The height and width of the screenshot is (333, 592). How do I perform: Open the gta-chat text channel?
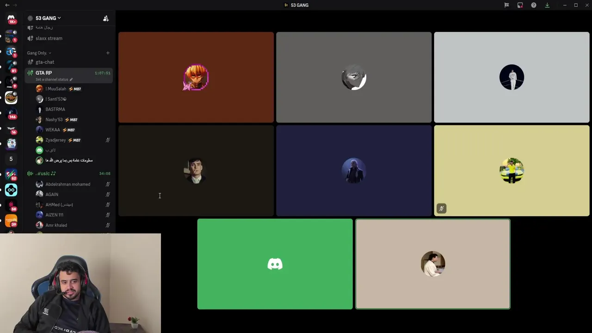pyautogui.click(x=69, y=62)
